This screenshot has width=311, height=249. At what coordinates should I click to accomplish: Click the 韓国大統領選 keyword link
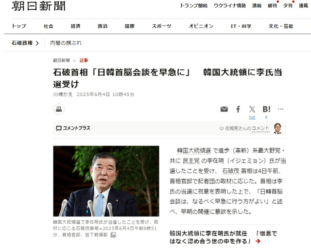[194, 151]
